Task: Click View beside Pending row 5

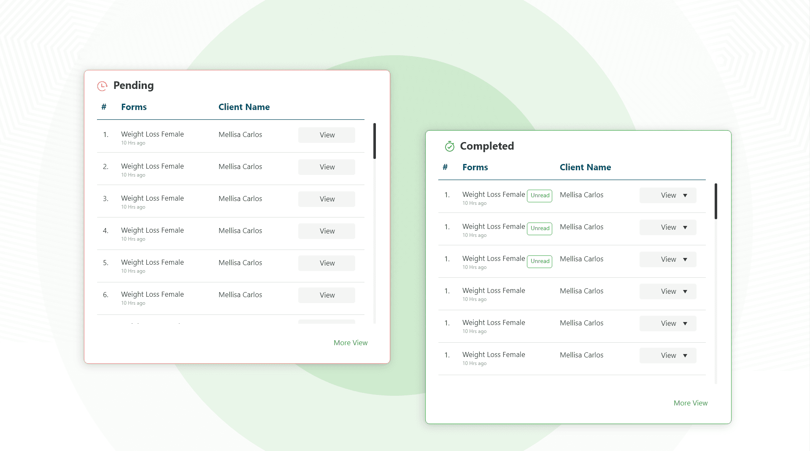Action: [x=327, y=263]
